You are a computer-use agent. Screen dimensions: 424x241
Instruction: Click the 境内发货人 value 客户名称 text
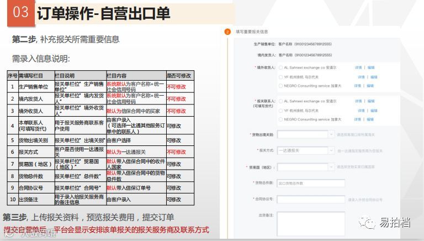[x=305, y=55]
